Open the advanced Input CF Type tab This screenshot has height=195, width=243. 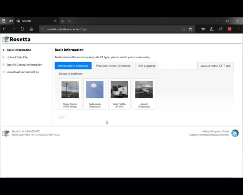click(x=215, y=66)
